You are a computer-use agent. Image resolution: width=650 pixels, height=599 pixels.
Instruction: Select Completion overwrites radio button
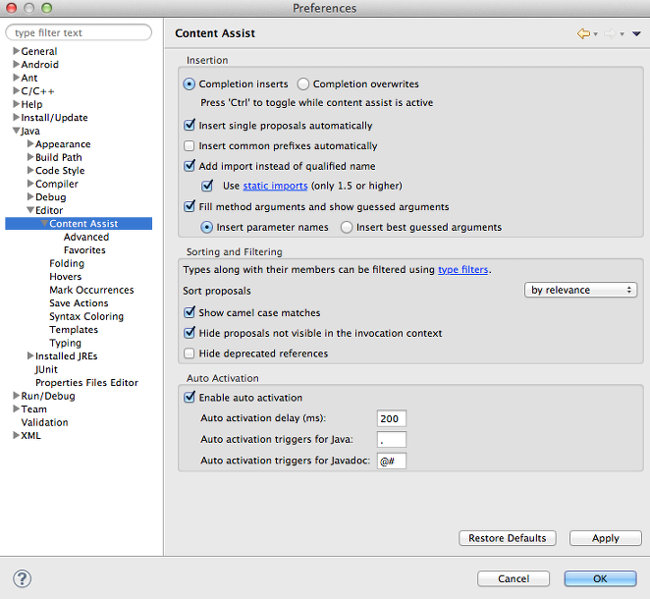[x=303, y=84]
